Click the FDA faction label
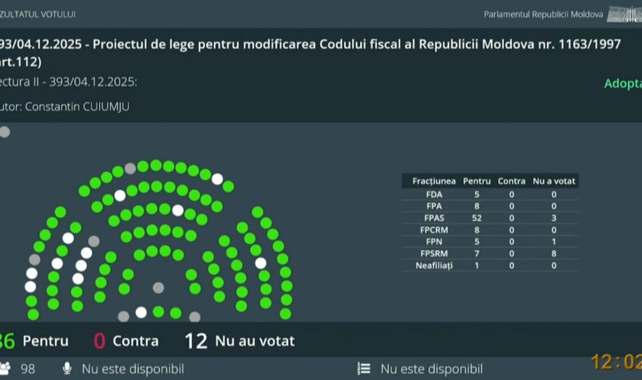This screenshot has height=380, width=642. point(434,194)
